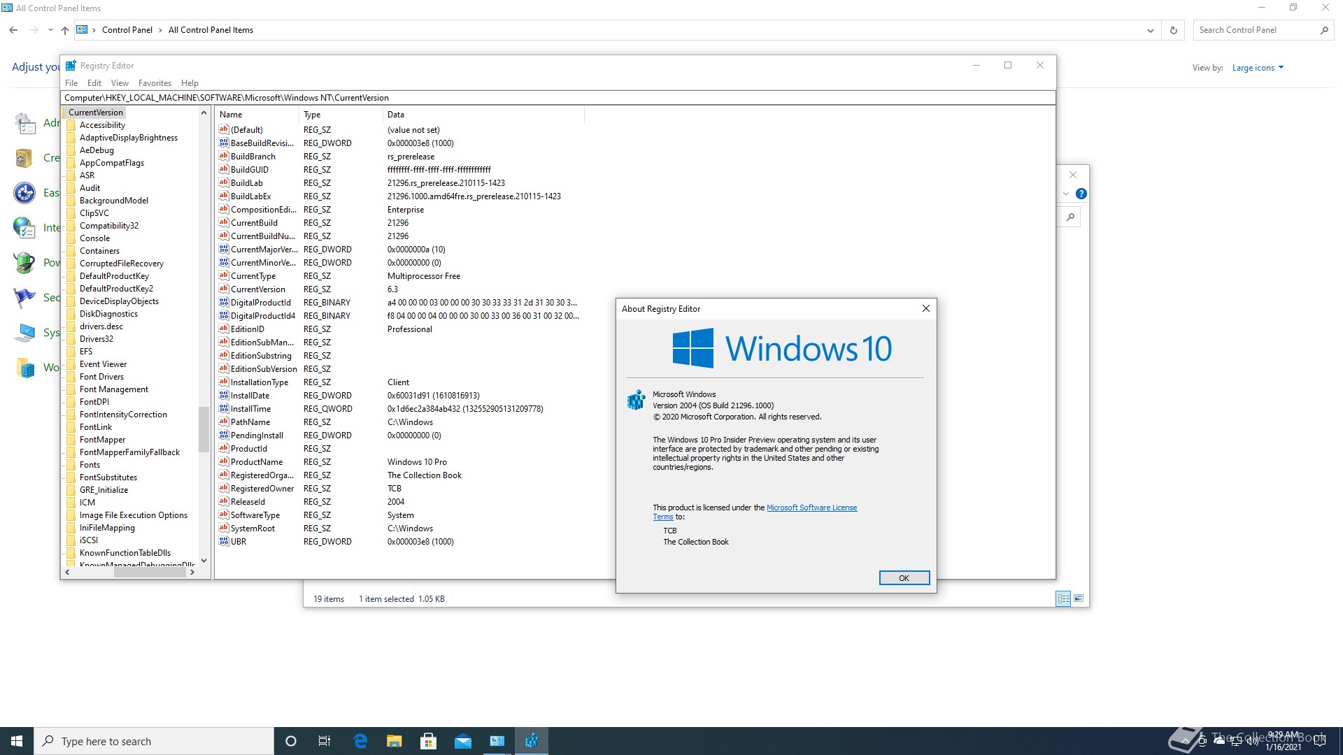This screenshot has height=755, width=1343.
Task: Open Cortana circle icon on taskbar
Action: (x=291, y=741)
